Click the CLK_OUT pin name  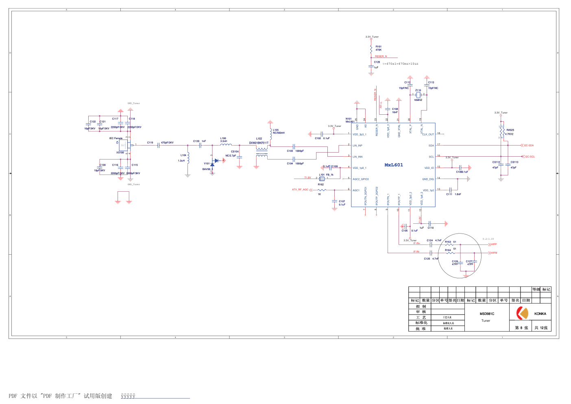pos(428,134)
